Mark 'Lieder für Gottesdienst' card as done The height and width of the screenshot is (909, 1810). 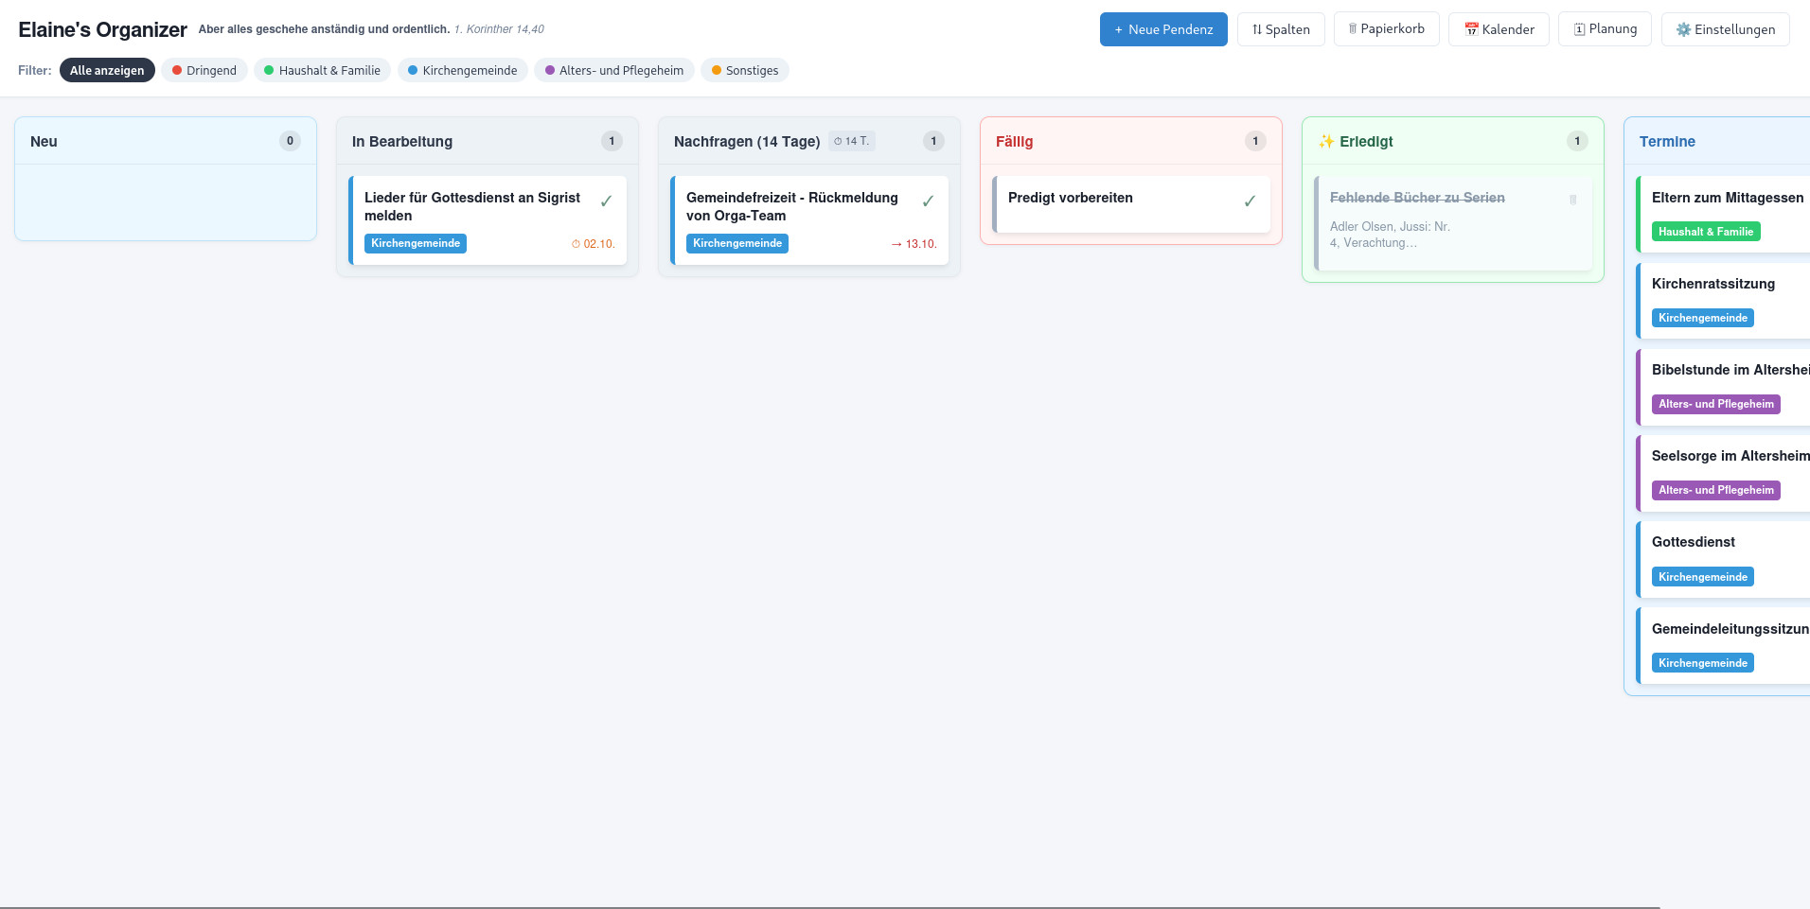click(x=606, y=201)
